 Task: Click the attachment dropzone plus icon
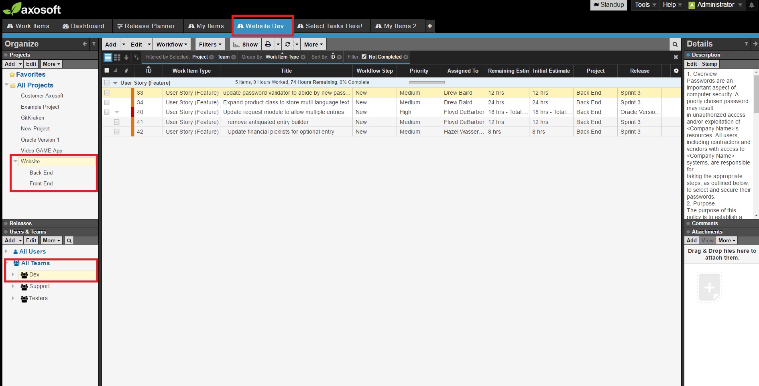tap(709, 287)
